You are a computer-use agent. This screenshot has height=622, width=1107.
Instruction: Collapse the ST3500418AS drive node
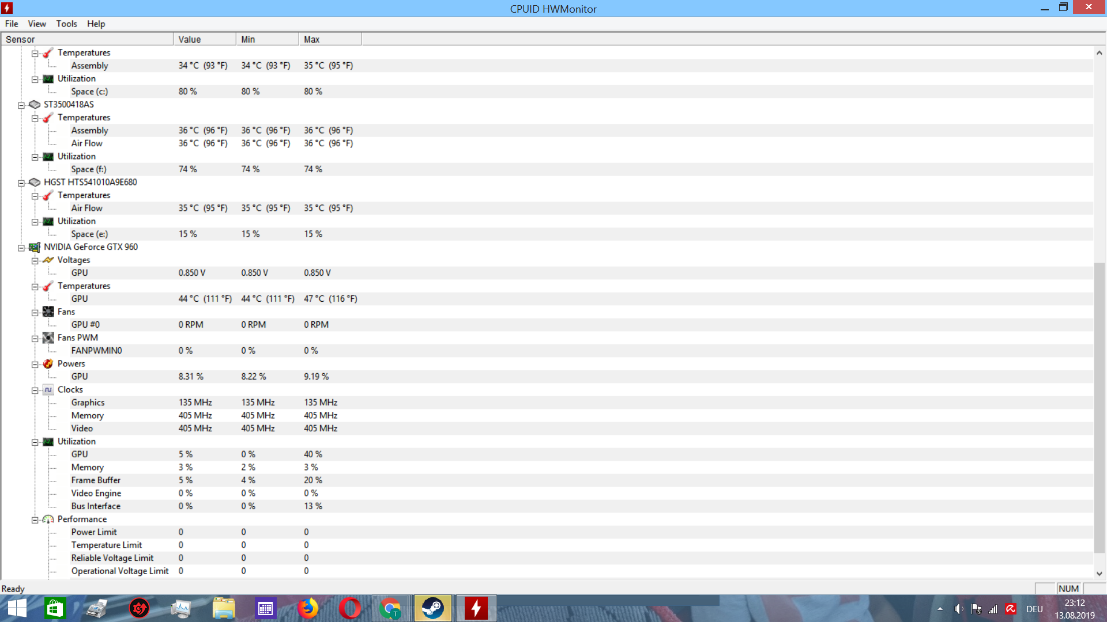click(x=21, y=105)
